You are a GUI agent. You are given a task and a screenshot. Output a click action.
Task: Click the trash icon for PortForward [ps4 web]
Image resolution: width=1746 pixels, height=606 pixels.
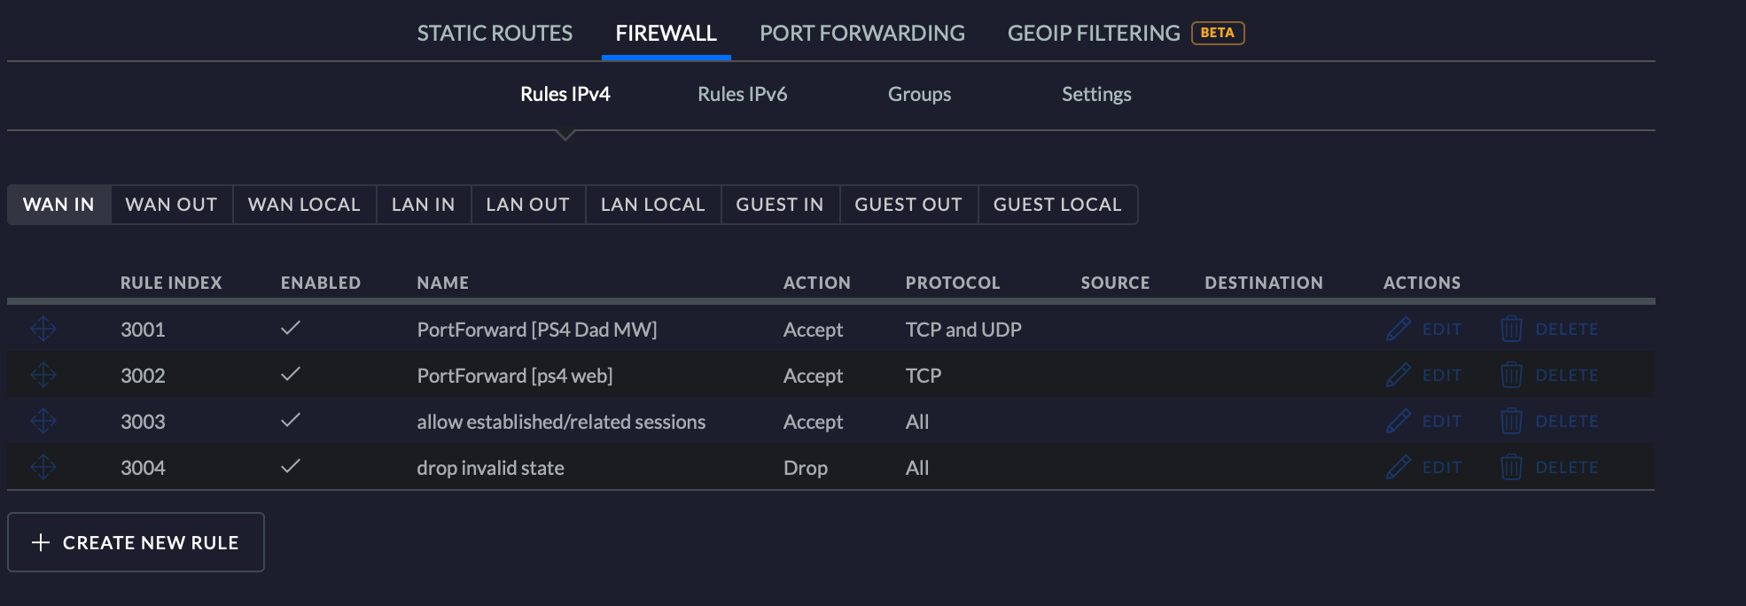coord(1511,376)
